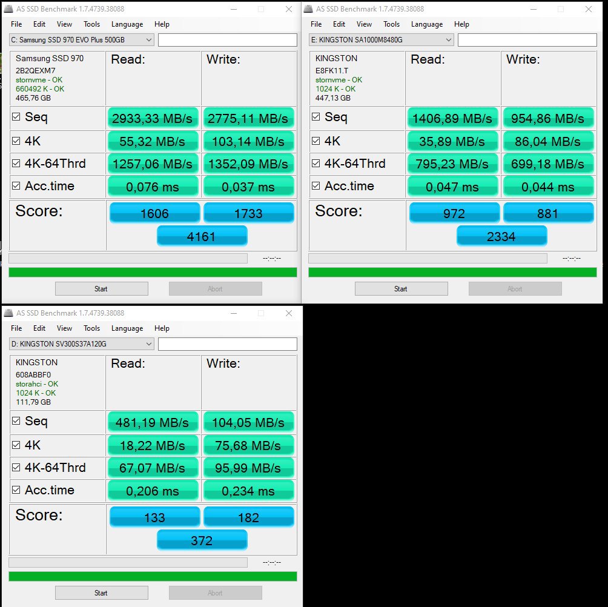Click empty text field beside Samsung drive selector

(228, 40)
